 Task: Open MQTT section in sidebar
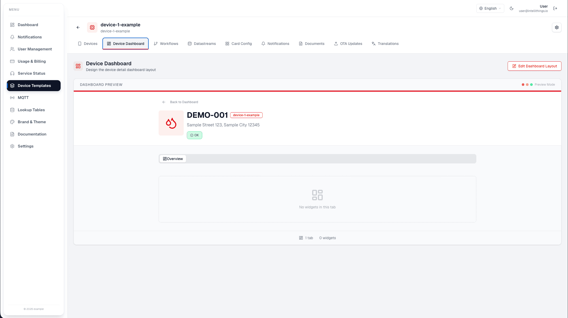tap(34, 98)
